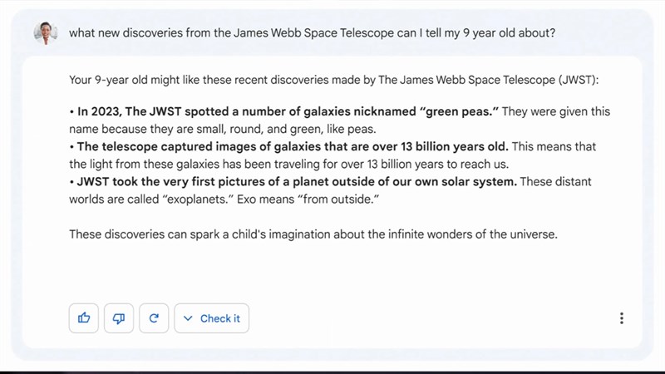Click the user profile avatar
The image size is (665, 374).
click(45, 33)
